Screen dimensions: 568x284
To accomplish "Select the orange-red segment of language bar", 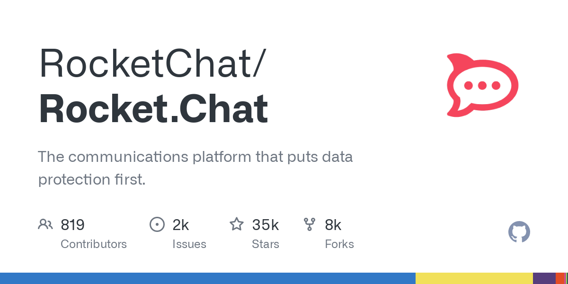I will [x=560, y=278].
